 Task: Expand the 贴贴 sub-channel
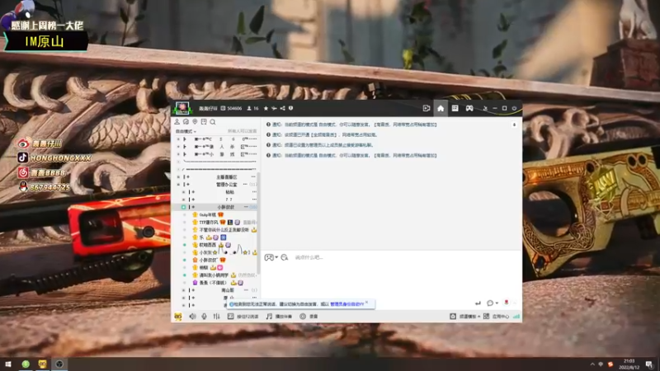pyautogui.click(x=183, y=192)
